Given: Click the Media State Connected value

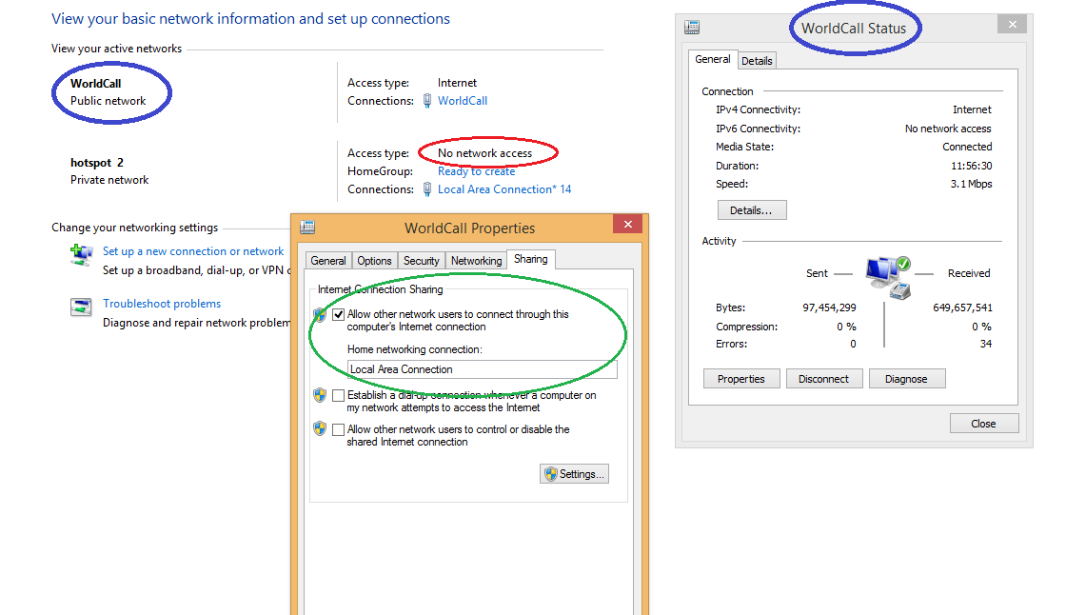Looking at the screenshot, I should pos(967,147).
